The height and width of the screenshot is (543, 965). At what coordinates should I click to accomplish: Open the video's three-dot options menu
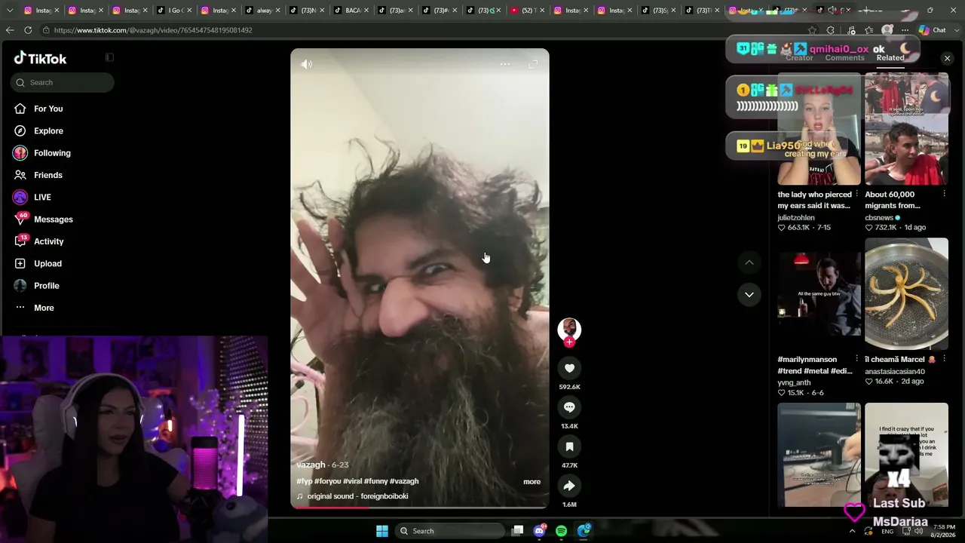[x=505, y=64]
